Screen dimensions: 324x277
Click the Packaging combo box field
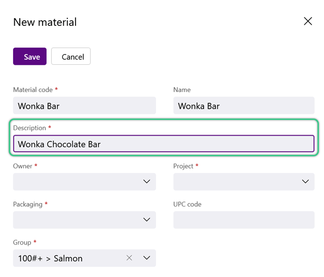click(85, 220)
